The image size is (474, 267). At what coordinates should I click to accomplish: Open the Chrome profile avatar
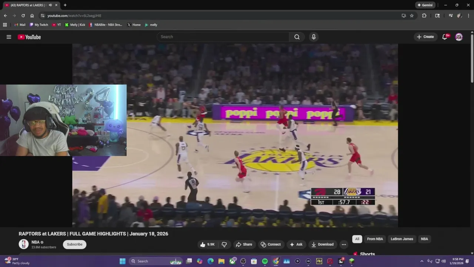pyautogui.click(x=460, y=16)
